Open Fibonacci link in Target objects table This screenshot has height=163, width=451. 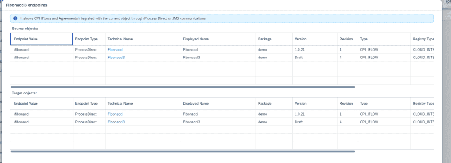115,114
